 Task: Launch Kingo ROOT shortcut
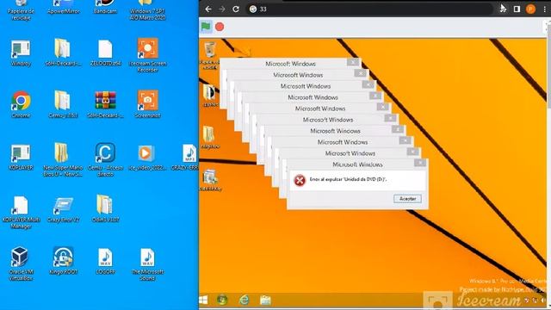63,261
